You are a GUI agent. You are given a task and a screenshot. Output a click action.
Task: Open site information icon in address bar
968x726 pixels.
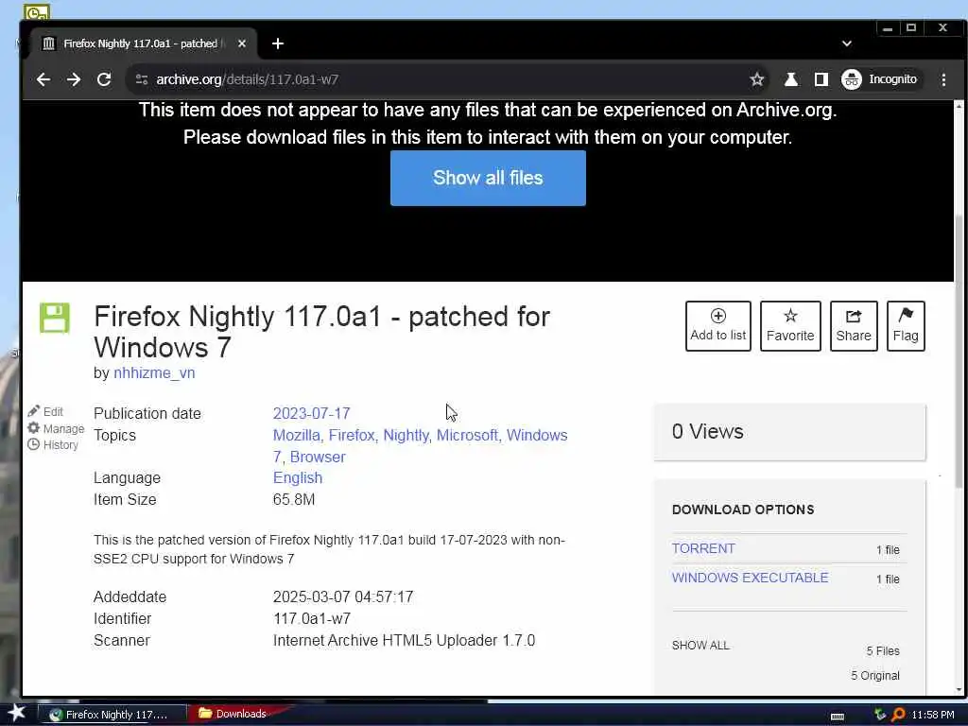(142, 79)
